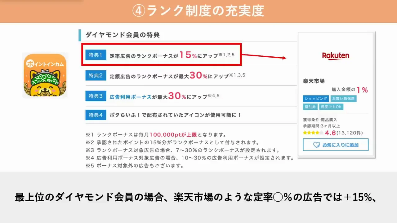This screenshot has width=397, height=223.
Task: Click the ボタらいふ!で配布されていたアイコン text
Action: coord(176,115)
